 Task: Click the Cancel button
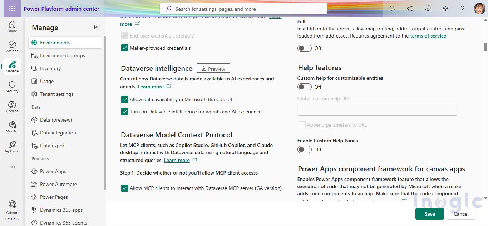coord(461,214)
